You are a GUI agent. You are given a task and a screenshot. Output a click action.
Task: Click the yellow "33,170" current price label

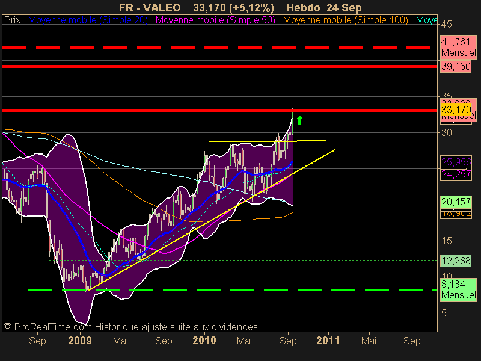click(x=456, y=110)
